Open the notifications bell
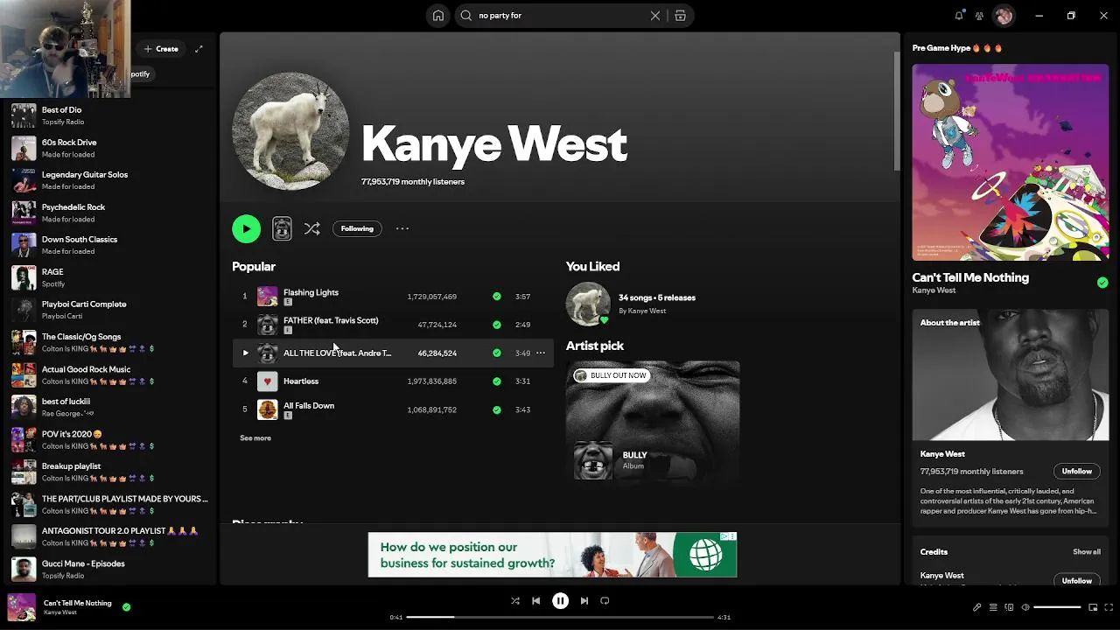 click(959, 16)
